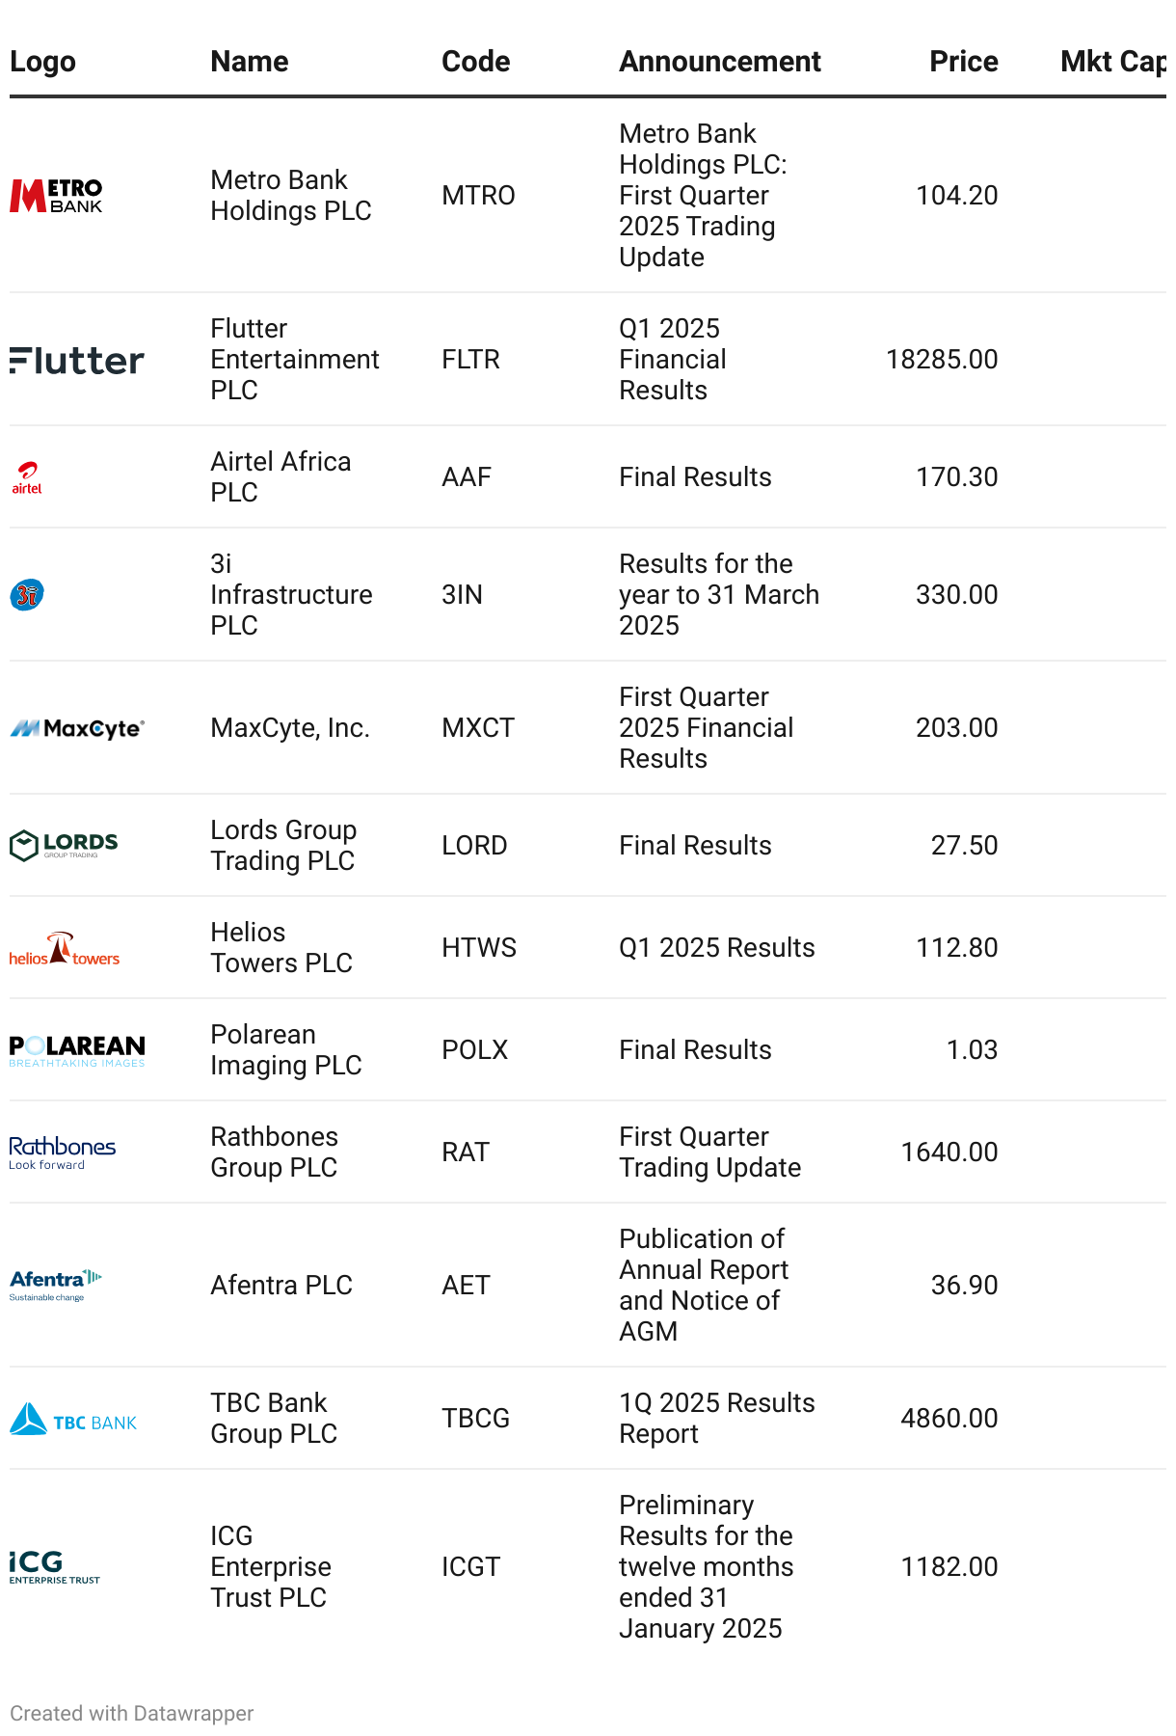Click the 3i Infrastructure logo

click(x=27, y=595)
